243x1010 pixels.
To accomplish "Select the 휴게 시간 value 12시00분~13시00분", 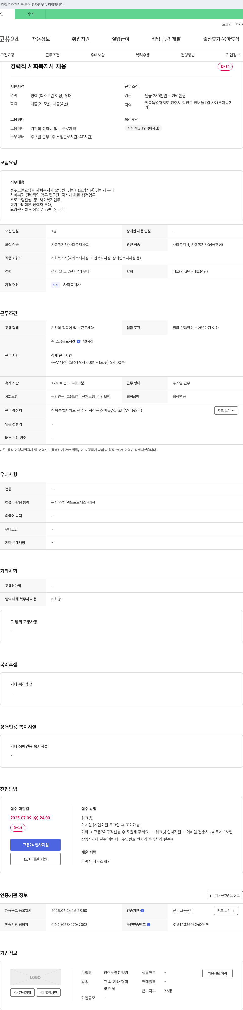I will [67, 383].
